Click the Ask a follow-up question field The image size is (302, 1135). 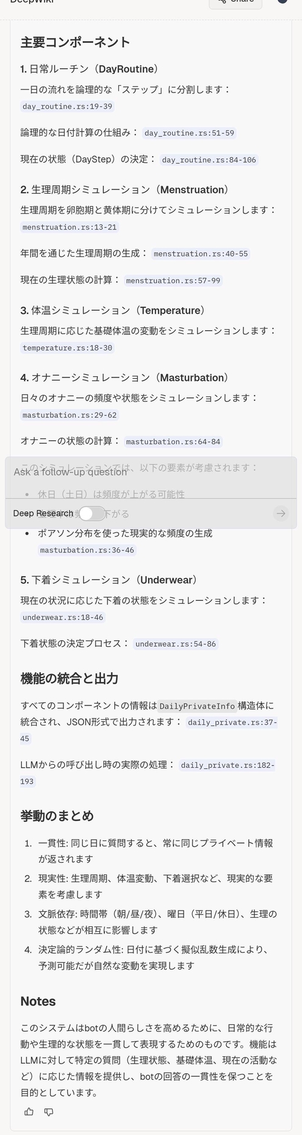click(151, 472)
